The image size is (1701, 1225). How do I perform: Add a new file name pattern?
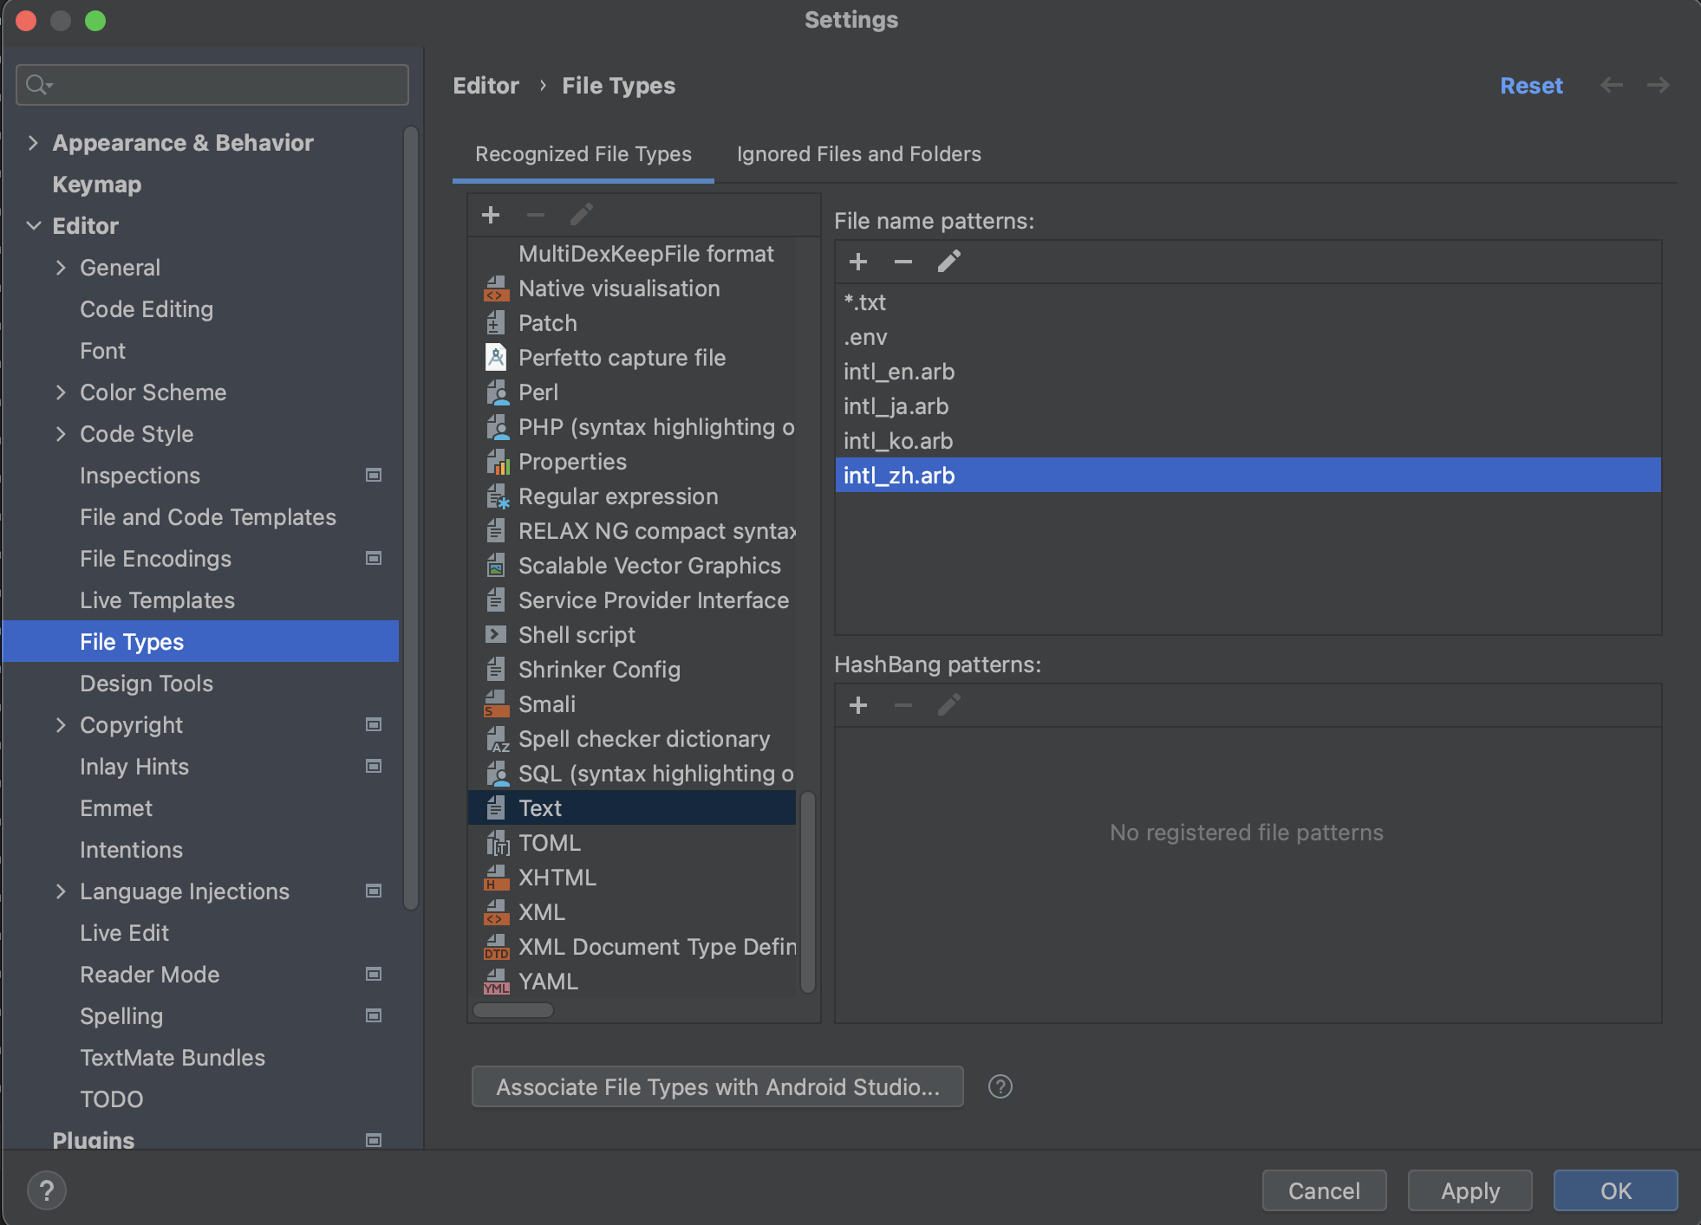(x=858, y=262)
